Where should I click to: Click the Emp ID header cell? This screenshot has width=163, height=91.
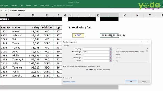pyautogui.click(x=6, y=28)
